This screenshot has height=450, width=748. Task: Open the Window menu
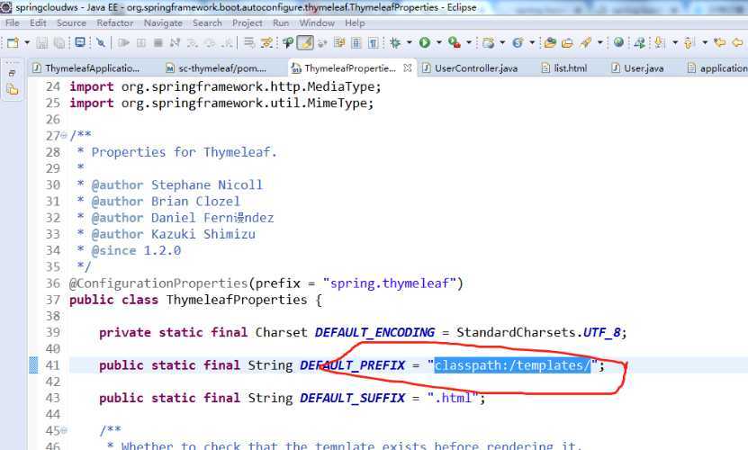pyautogui.click(x=317, y=22)
